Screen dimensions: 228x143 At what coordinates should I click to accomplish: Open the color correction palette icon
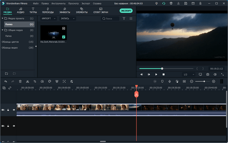(50, 81)
